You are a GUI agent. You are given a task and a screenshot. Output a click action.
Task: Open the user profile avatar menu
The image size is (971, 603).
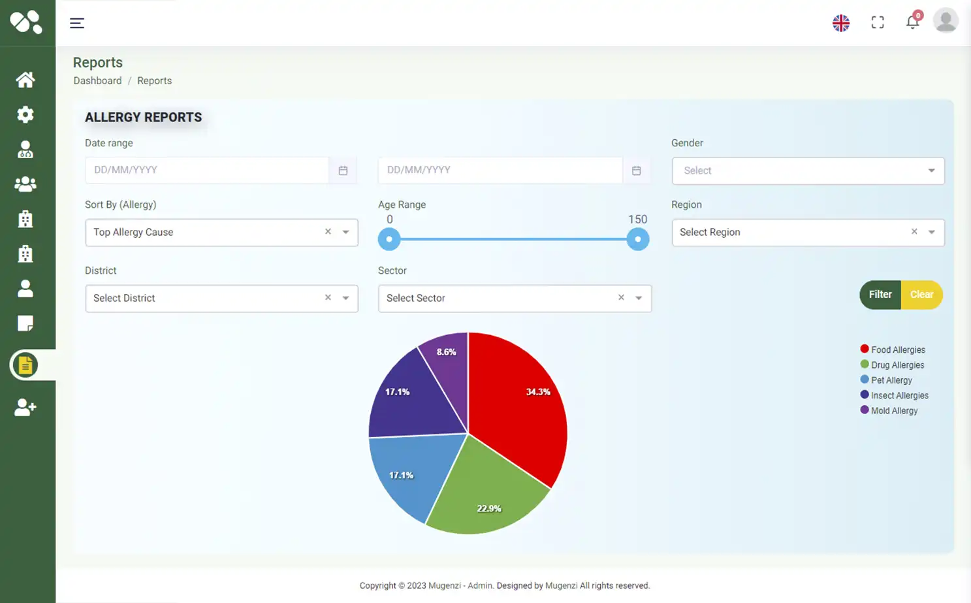(x=946, y=21)
